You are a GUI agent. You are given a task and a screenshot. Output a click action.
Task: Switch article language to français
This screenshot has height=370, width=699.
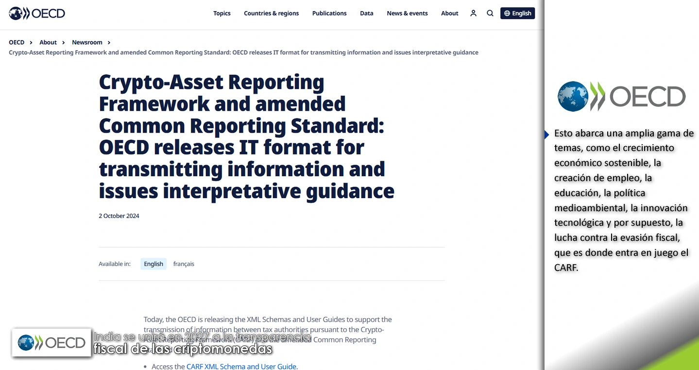tap(184, 264)
